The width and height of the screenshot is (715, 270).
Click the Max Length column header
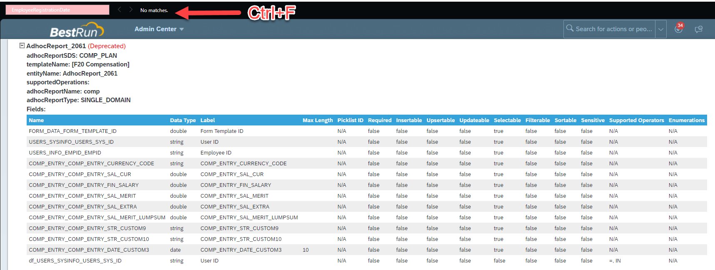[x=318, y=120]
